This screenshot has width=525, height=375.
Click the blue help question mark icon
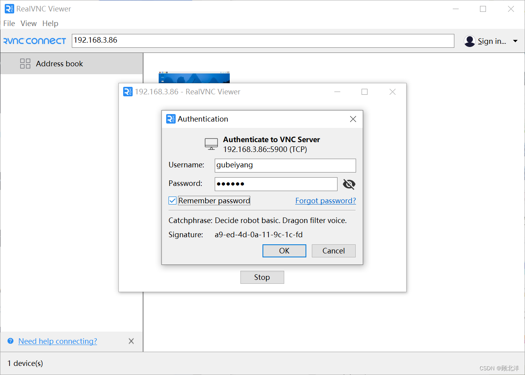[11, 341]
